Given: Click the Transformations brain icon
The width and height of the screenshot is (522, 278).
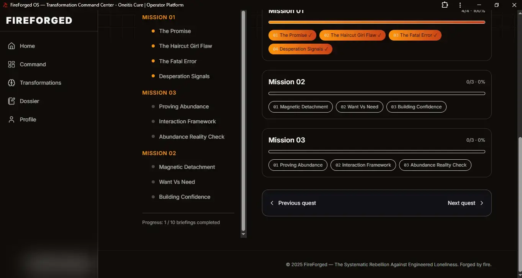Looking at the screenshot, I should coord(11,83).
